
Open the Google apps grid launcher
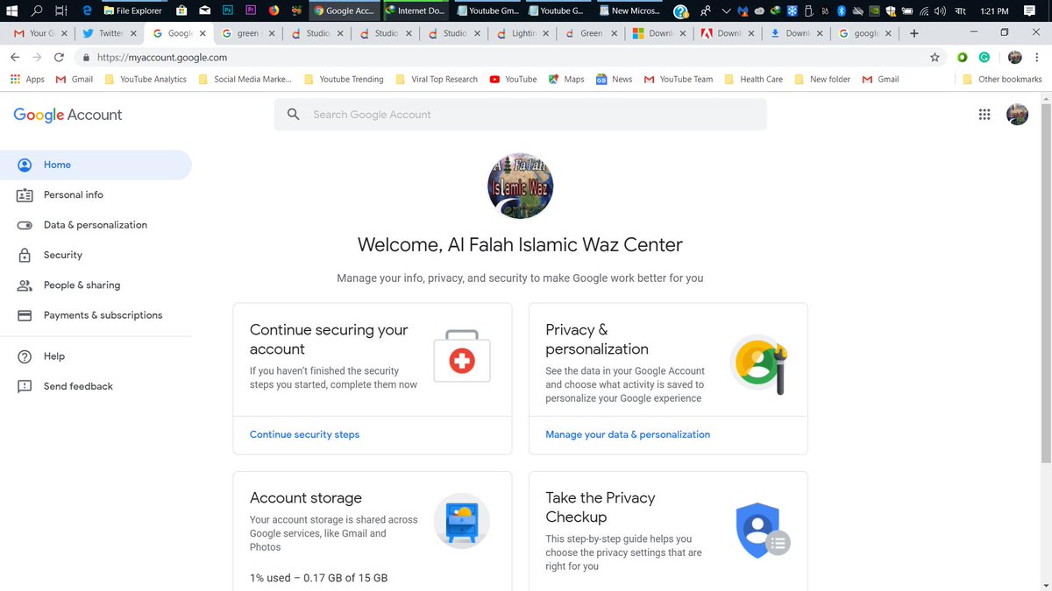point(984,115)
